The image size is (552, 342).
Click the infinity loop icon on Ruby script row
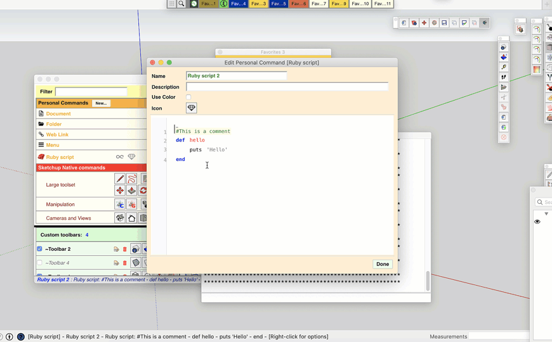click(120, 157)
